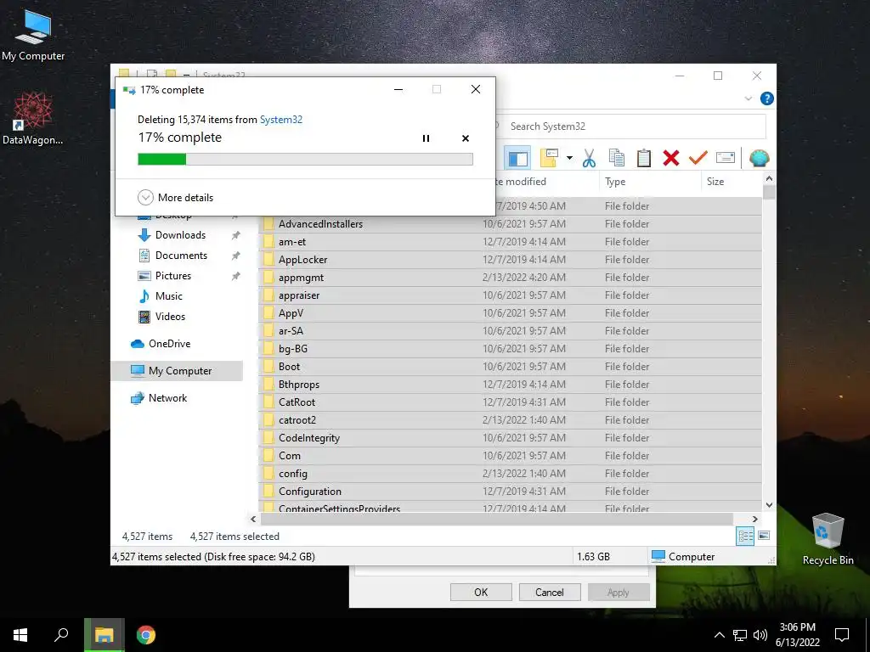Image resolution: width=870 pixels, height=652 pixels.
Task: Open Documents in the navigation pane
Action: coord(181,256)
